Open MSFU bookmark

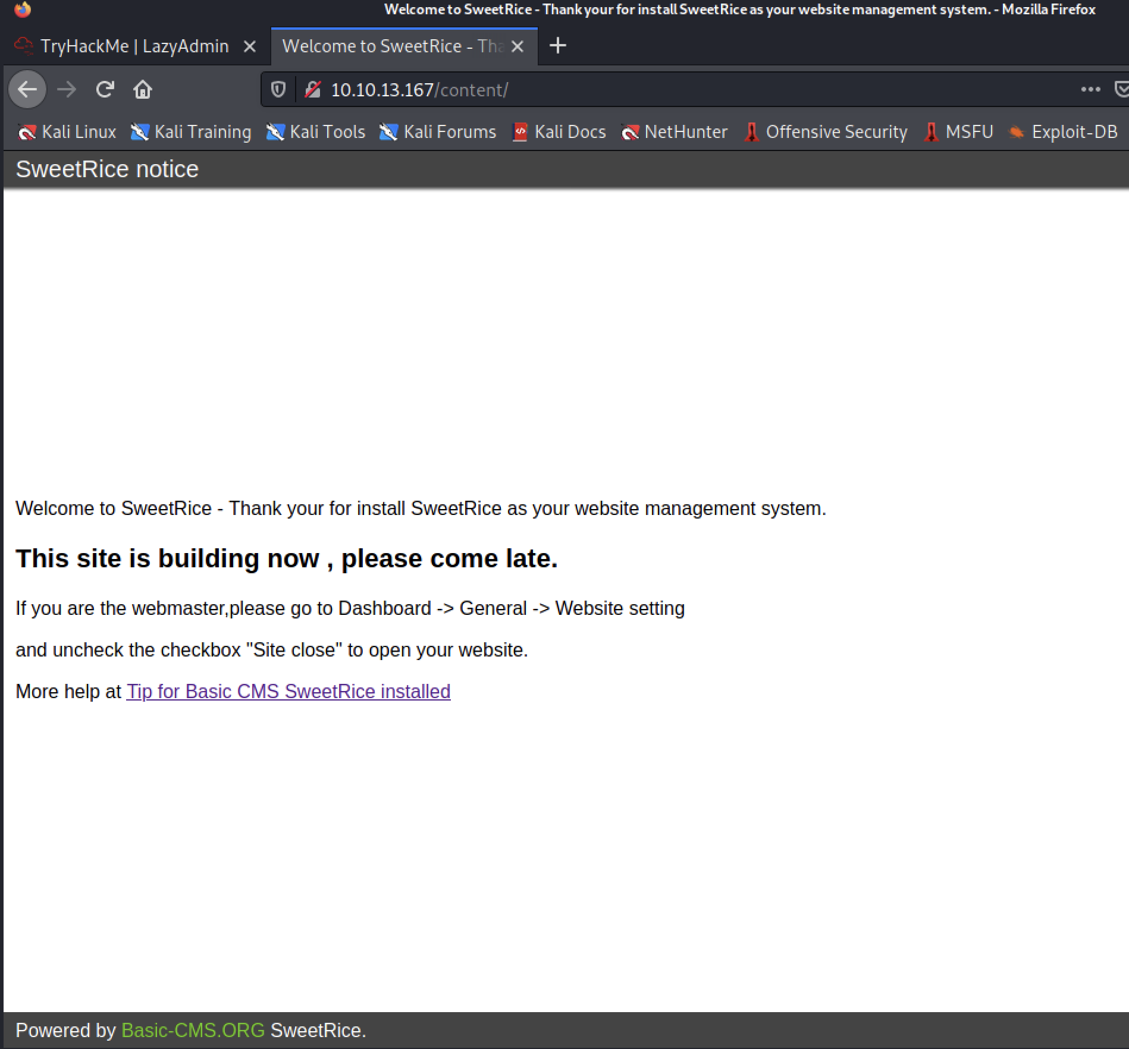[958, 132]
